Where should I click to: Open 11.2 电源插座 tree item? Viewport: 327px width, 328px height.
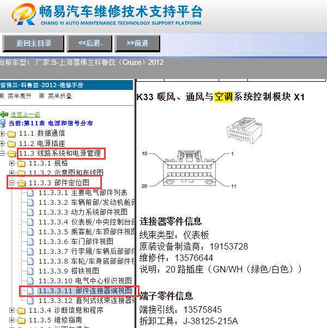[x=42, y=143]
